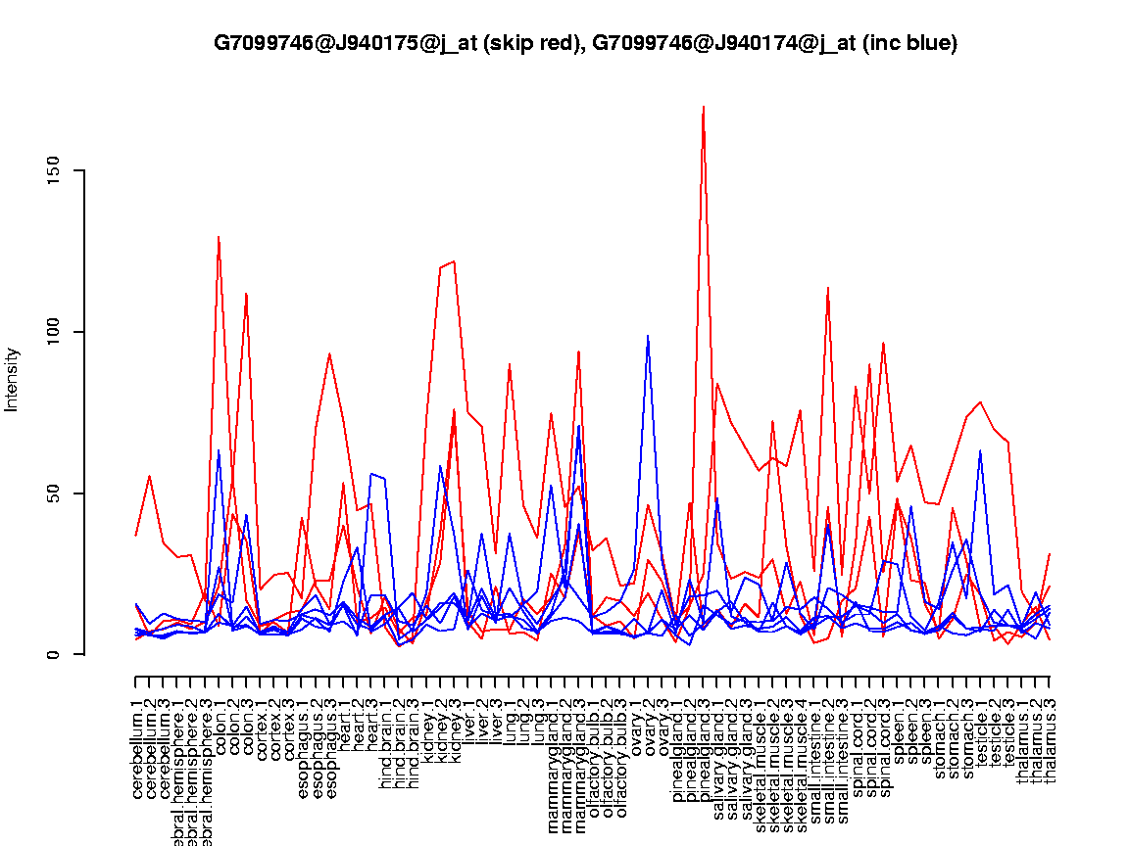
Task: Click the pinealgland.3 x-axis label
Action: click(704, 746)
